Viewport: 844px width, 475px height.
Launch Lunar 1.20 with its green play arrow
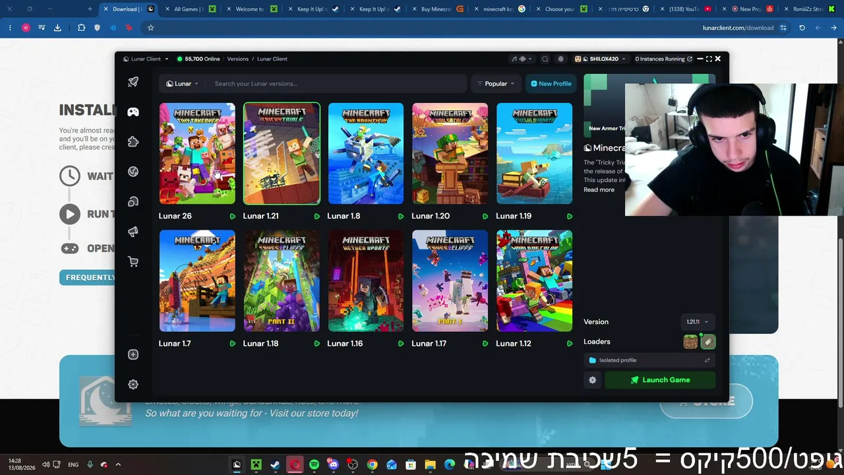coord(485,216)
